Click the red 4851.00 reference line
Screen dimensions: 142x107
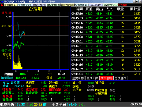[41, 26]
